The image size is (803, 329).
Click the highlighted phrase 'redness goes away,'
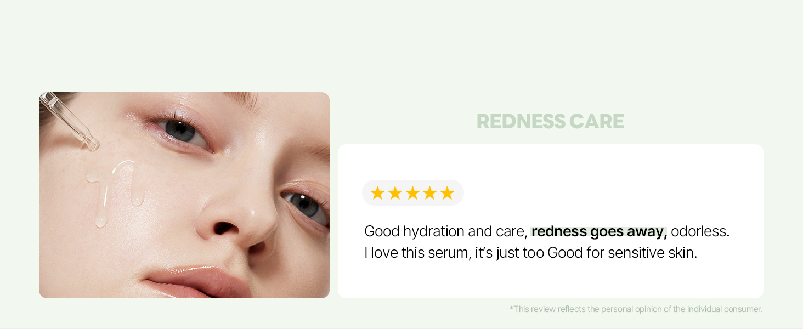pos(599,231)
